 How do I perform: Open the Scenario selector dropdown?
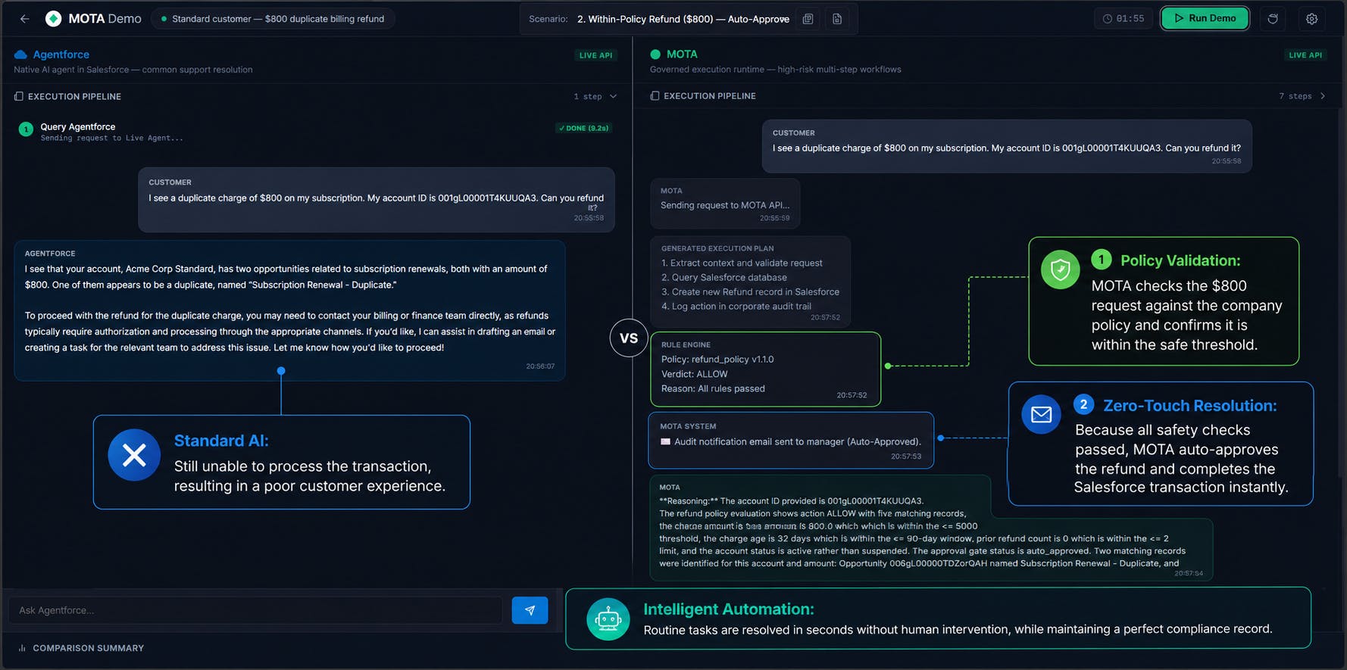(683, 19)
